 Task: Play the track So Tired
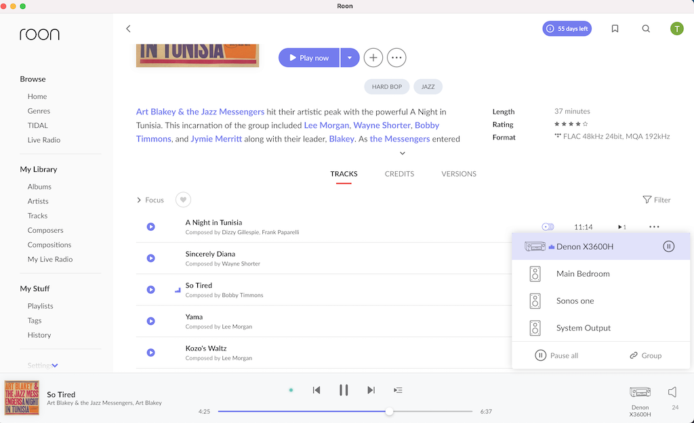pyautogui.click(x=151, y=290)
